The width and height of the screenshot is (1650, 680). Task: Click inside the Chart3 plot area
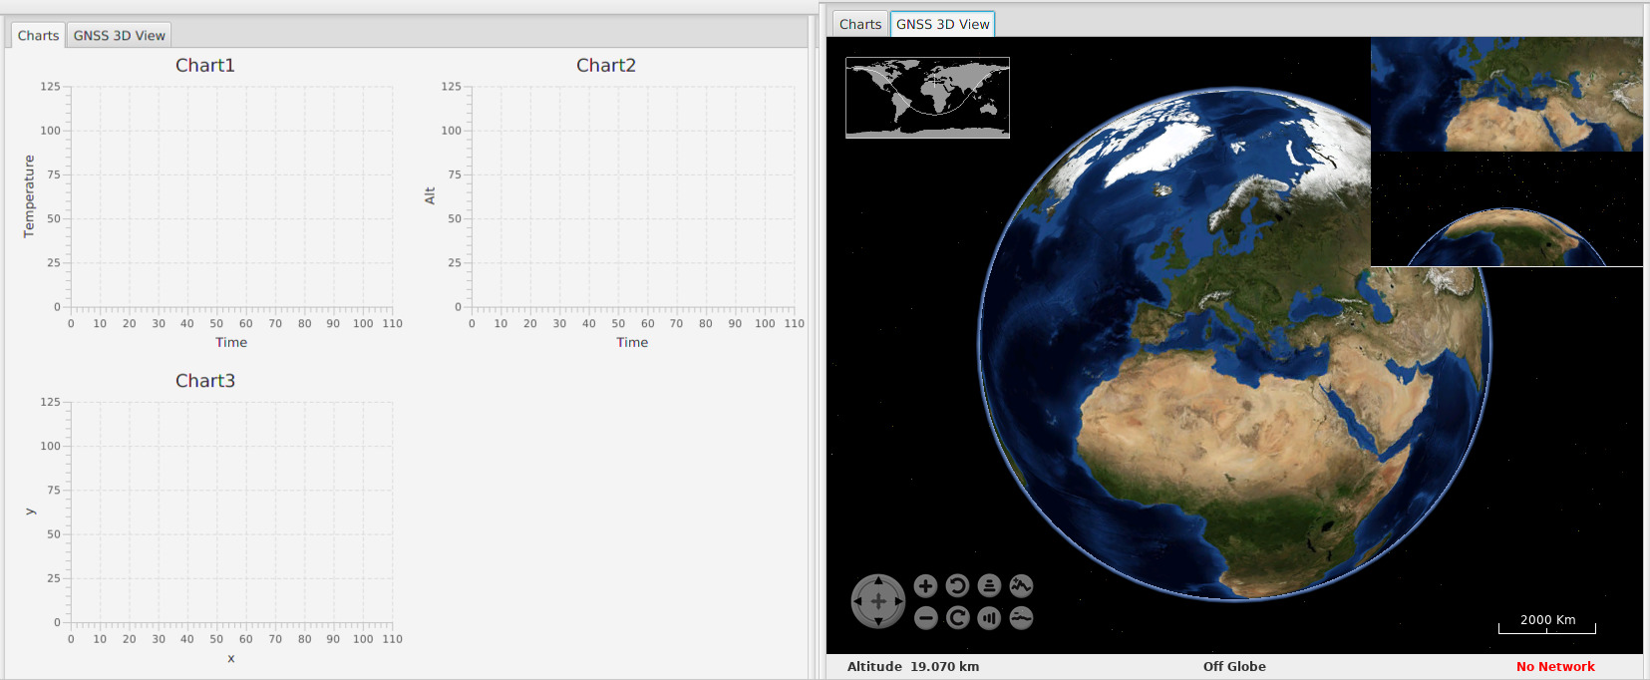pos(231,512)
